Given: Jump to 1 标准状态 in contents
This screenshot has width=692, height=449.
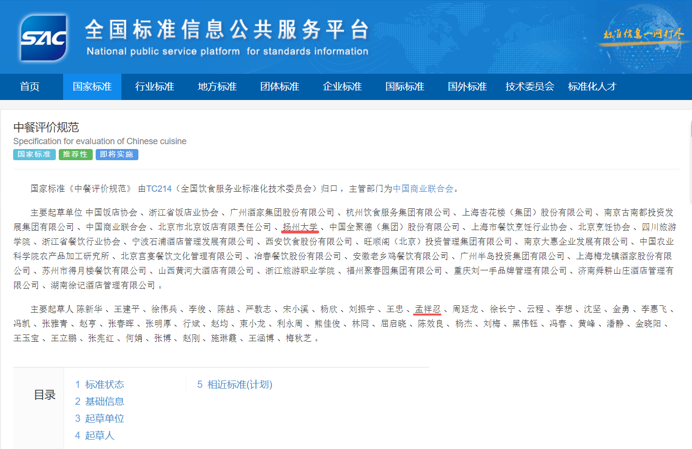Looking at the screenshot, I should click(x=100, y=384).
